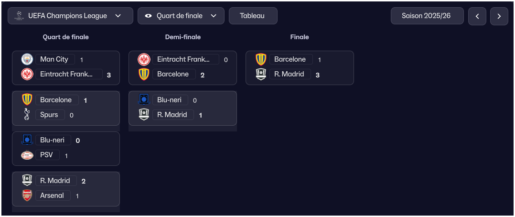Go to the previous season arrow
515x217 pixels.
click(477, 16)
